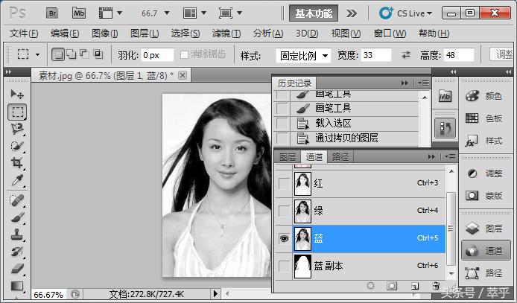Open 色板 panel from dock
The width and height of the screenshot is (517, 303).
(x=484, y=118)
